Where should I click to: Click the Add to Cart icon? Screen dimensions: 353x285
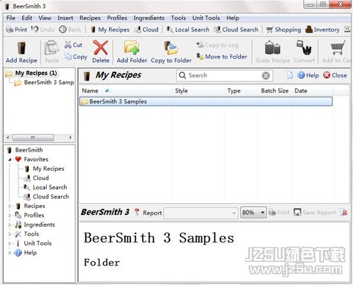coord(338,47)
